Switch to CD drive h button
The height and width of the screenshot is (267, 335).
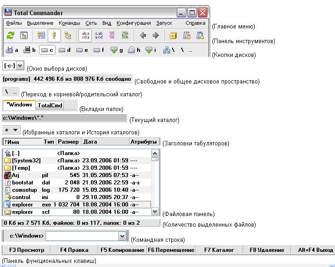(134, 50)
